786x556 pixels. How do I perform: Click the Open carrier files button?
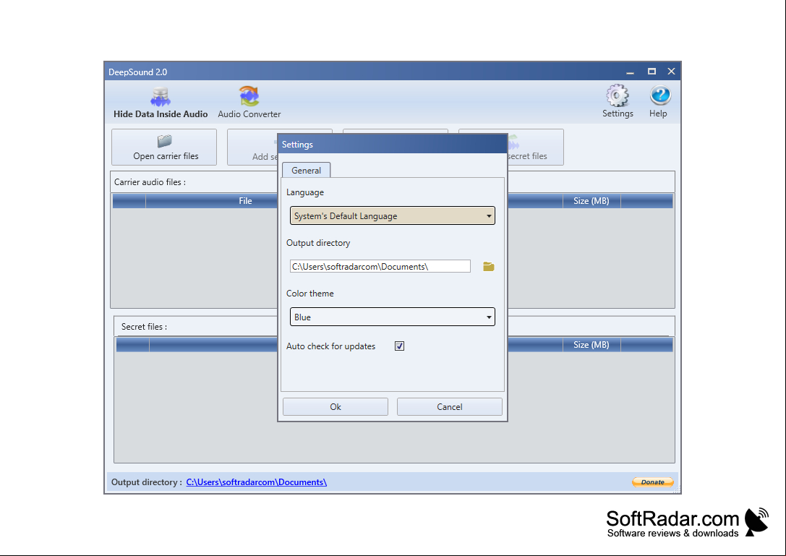pos(164,147)
